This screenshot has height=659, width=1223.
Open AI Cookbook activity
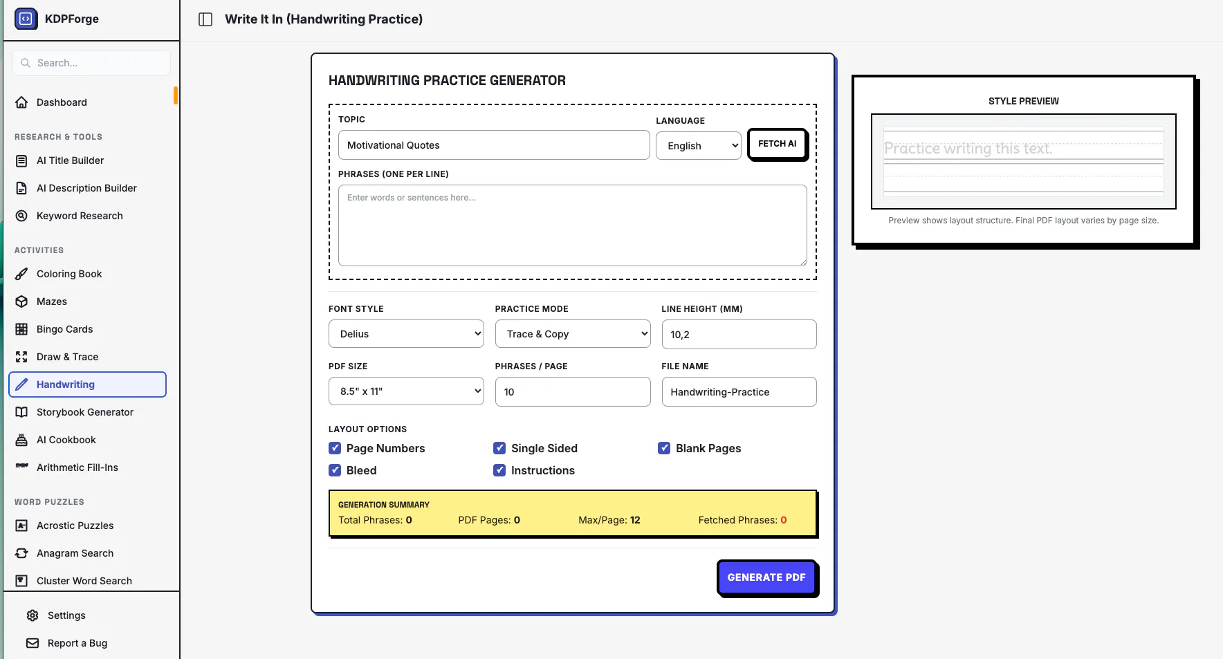88,440
